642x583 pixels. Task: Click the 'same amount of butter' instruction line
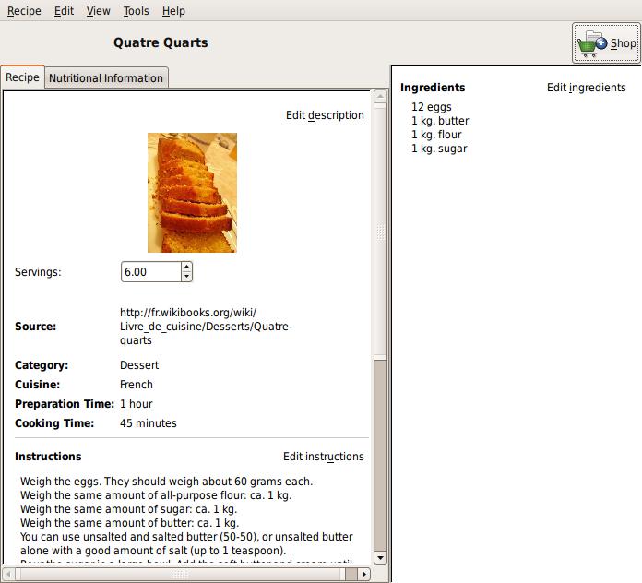pyautogui.click(x=129, y=523)
